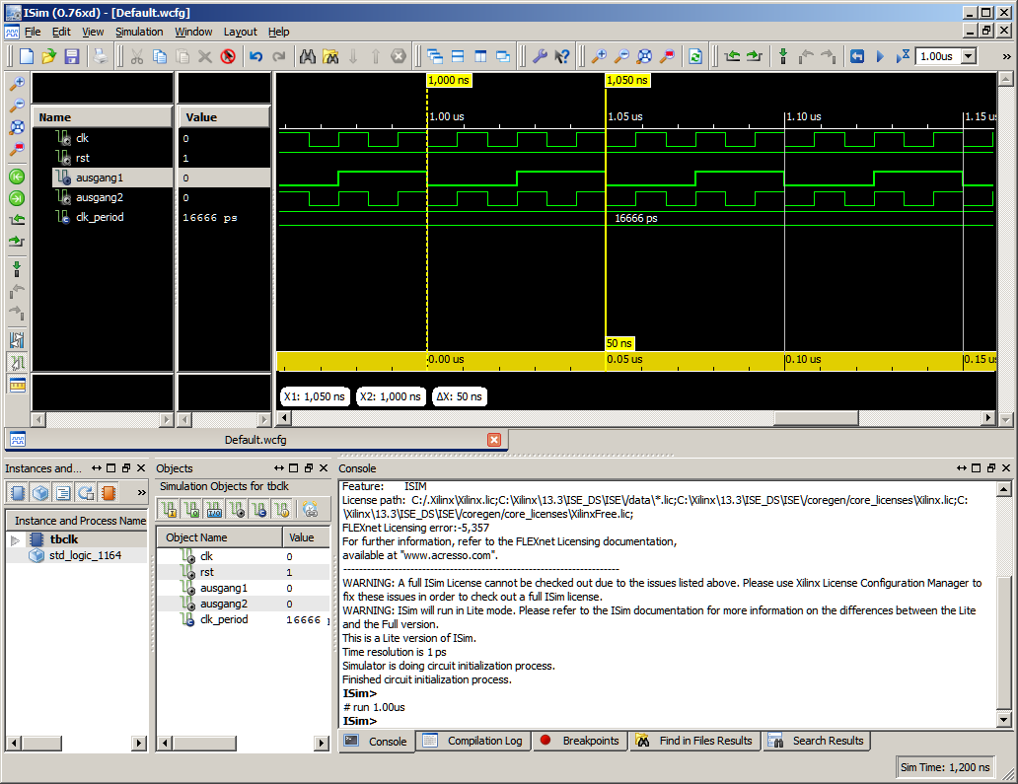
Task: Click Add Marker in the main toolbar
Action: [x=783, y=56]
